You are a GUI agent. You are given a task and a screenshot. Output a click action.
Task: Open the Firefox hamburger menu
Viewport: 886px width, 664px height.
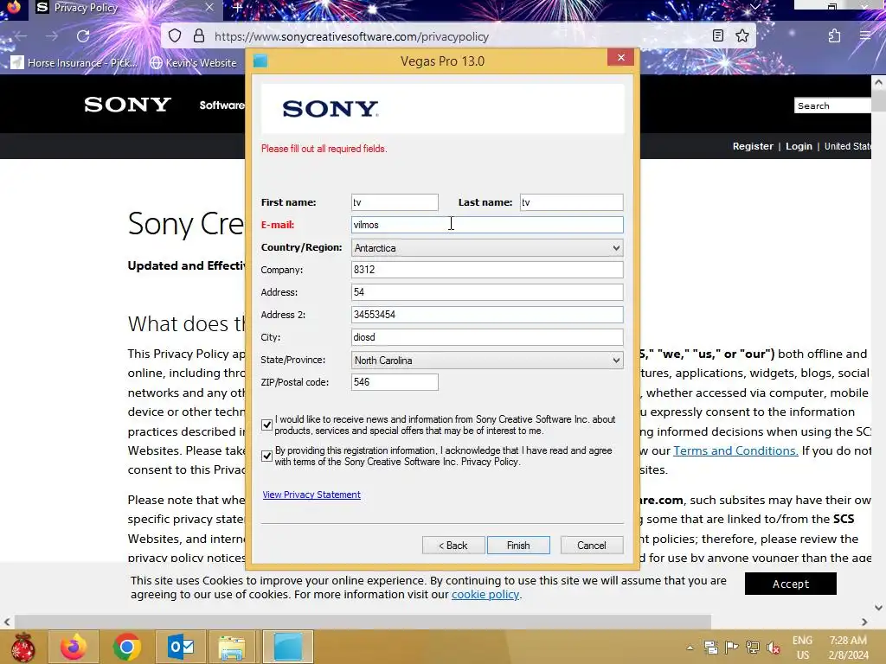click(864, 36)
